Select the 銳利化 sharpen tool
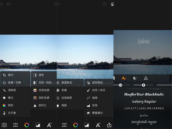 (43, 105)
